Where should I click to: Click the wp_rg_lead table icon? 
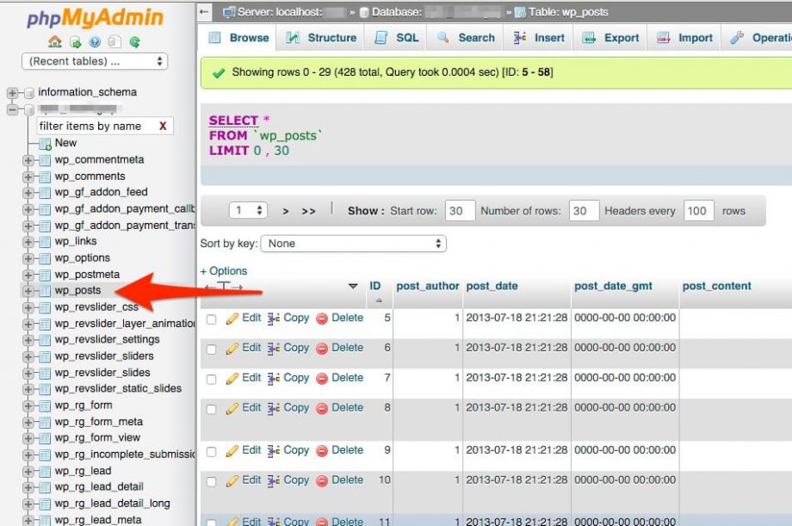tap(45, 472)
